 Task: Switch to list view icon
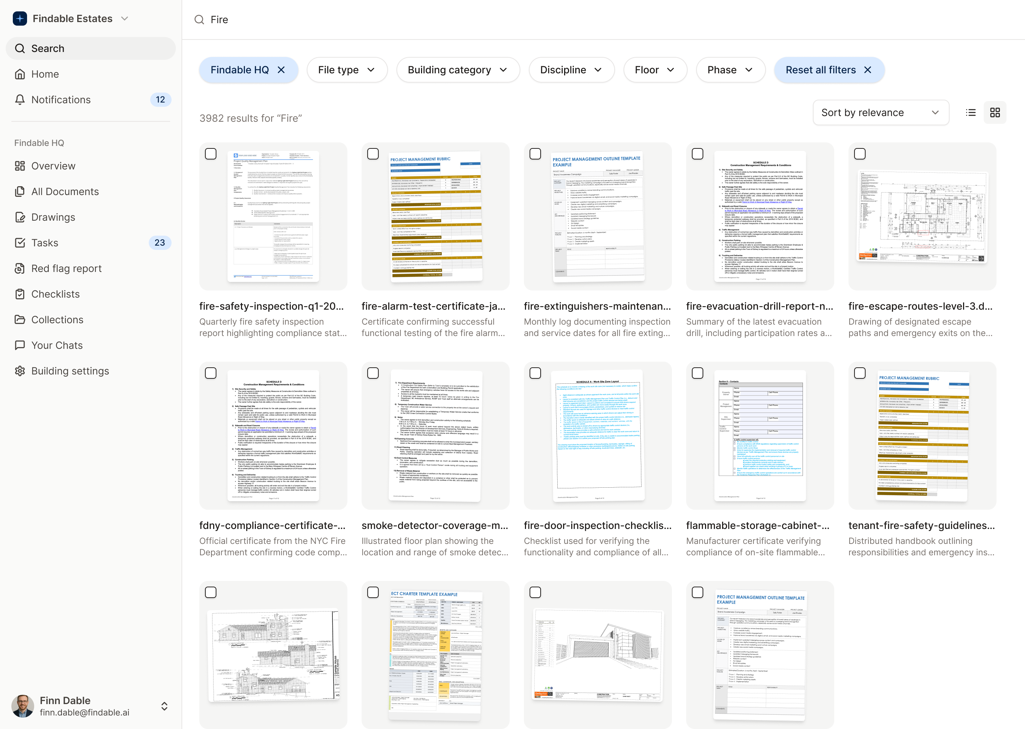point(971,113)
